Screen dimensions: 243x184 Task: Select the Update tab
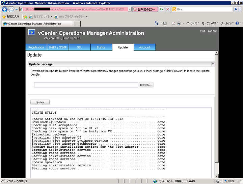pos(123,47)
